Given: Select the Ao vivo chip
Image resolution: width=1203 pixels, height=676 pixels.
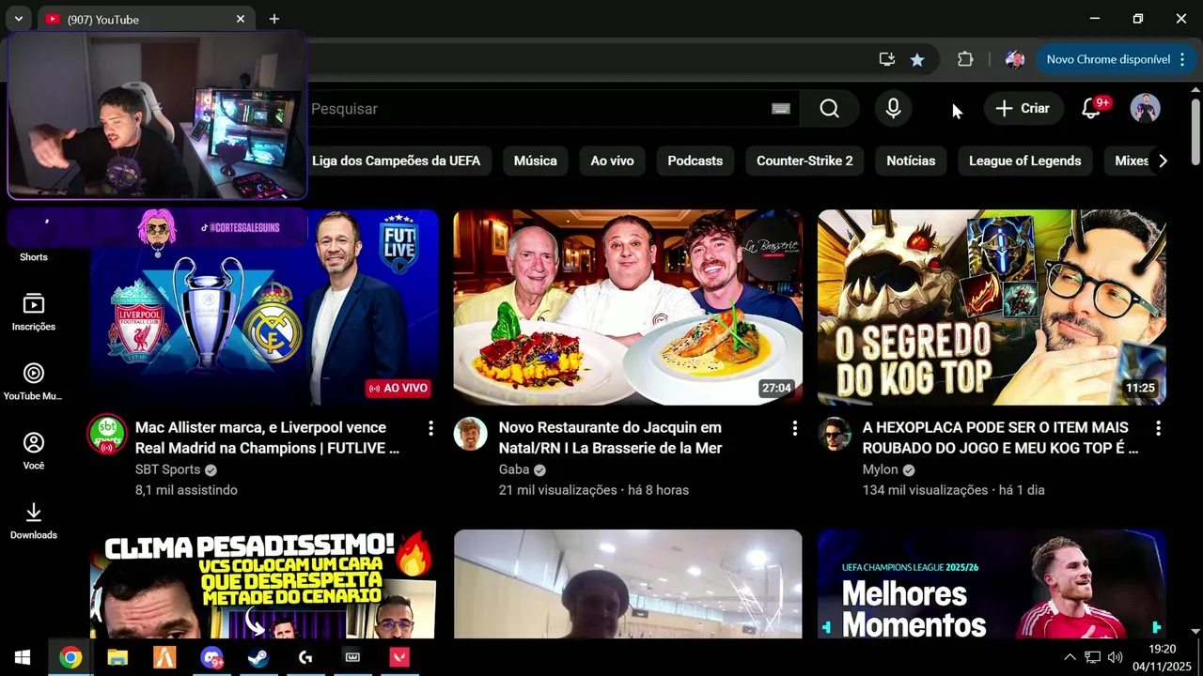Looking at the screenshot, I should (x=612, y=161).
